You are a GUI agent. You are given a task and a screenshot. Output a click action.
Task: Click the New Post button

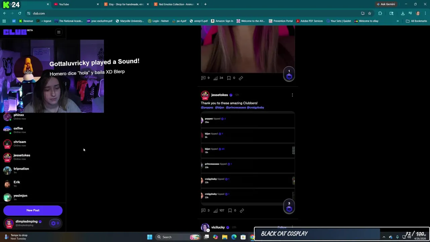coord(33,210)
